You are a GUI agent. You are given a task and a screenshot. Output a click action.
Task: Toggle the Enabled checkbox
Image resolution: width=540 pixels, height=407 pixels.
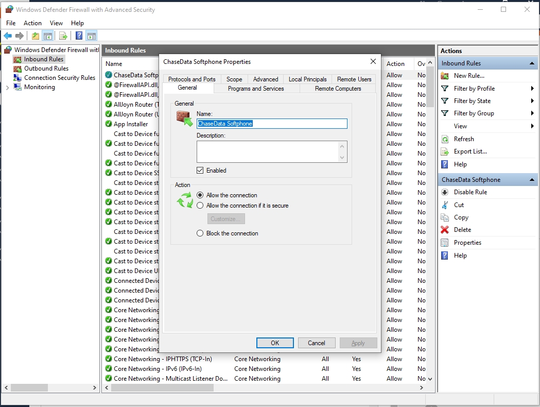click(200, 170)
